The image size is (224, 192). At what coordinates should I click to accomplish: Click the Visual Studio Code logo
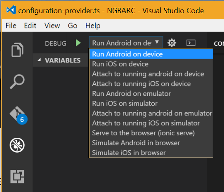[x=11, y=10]
